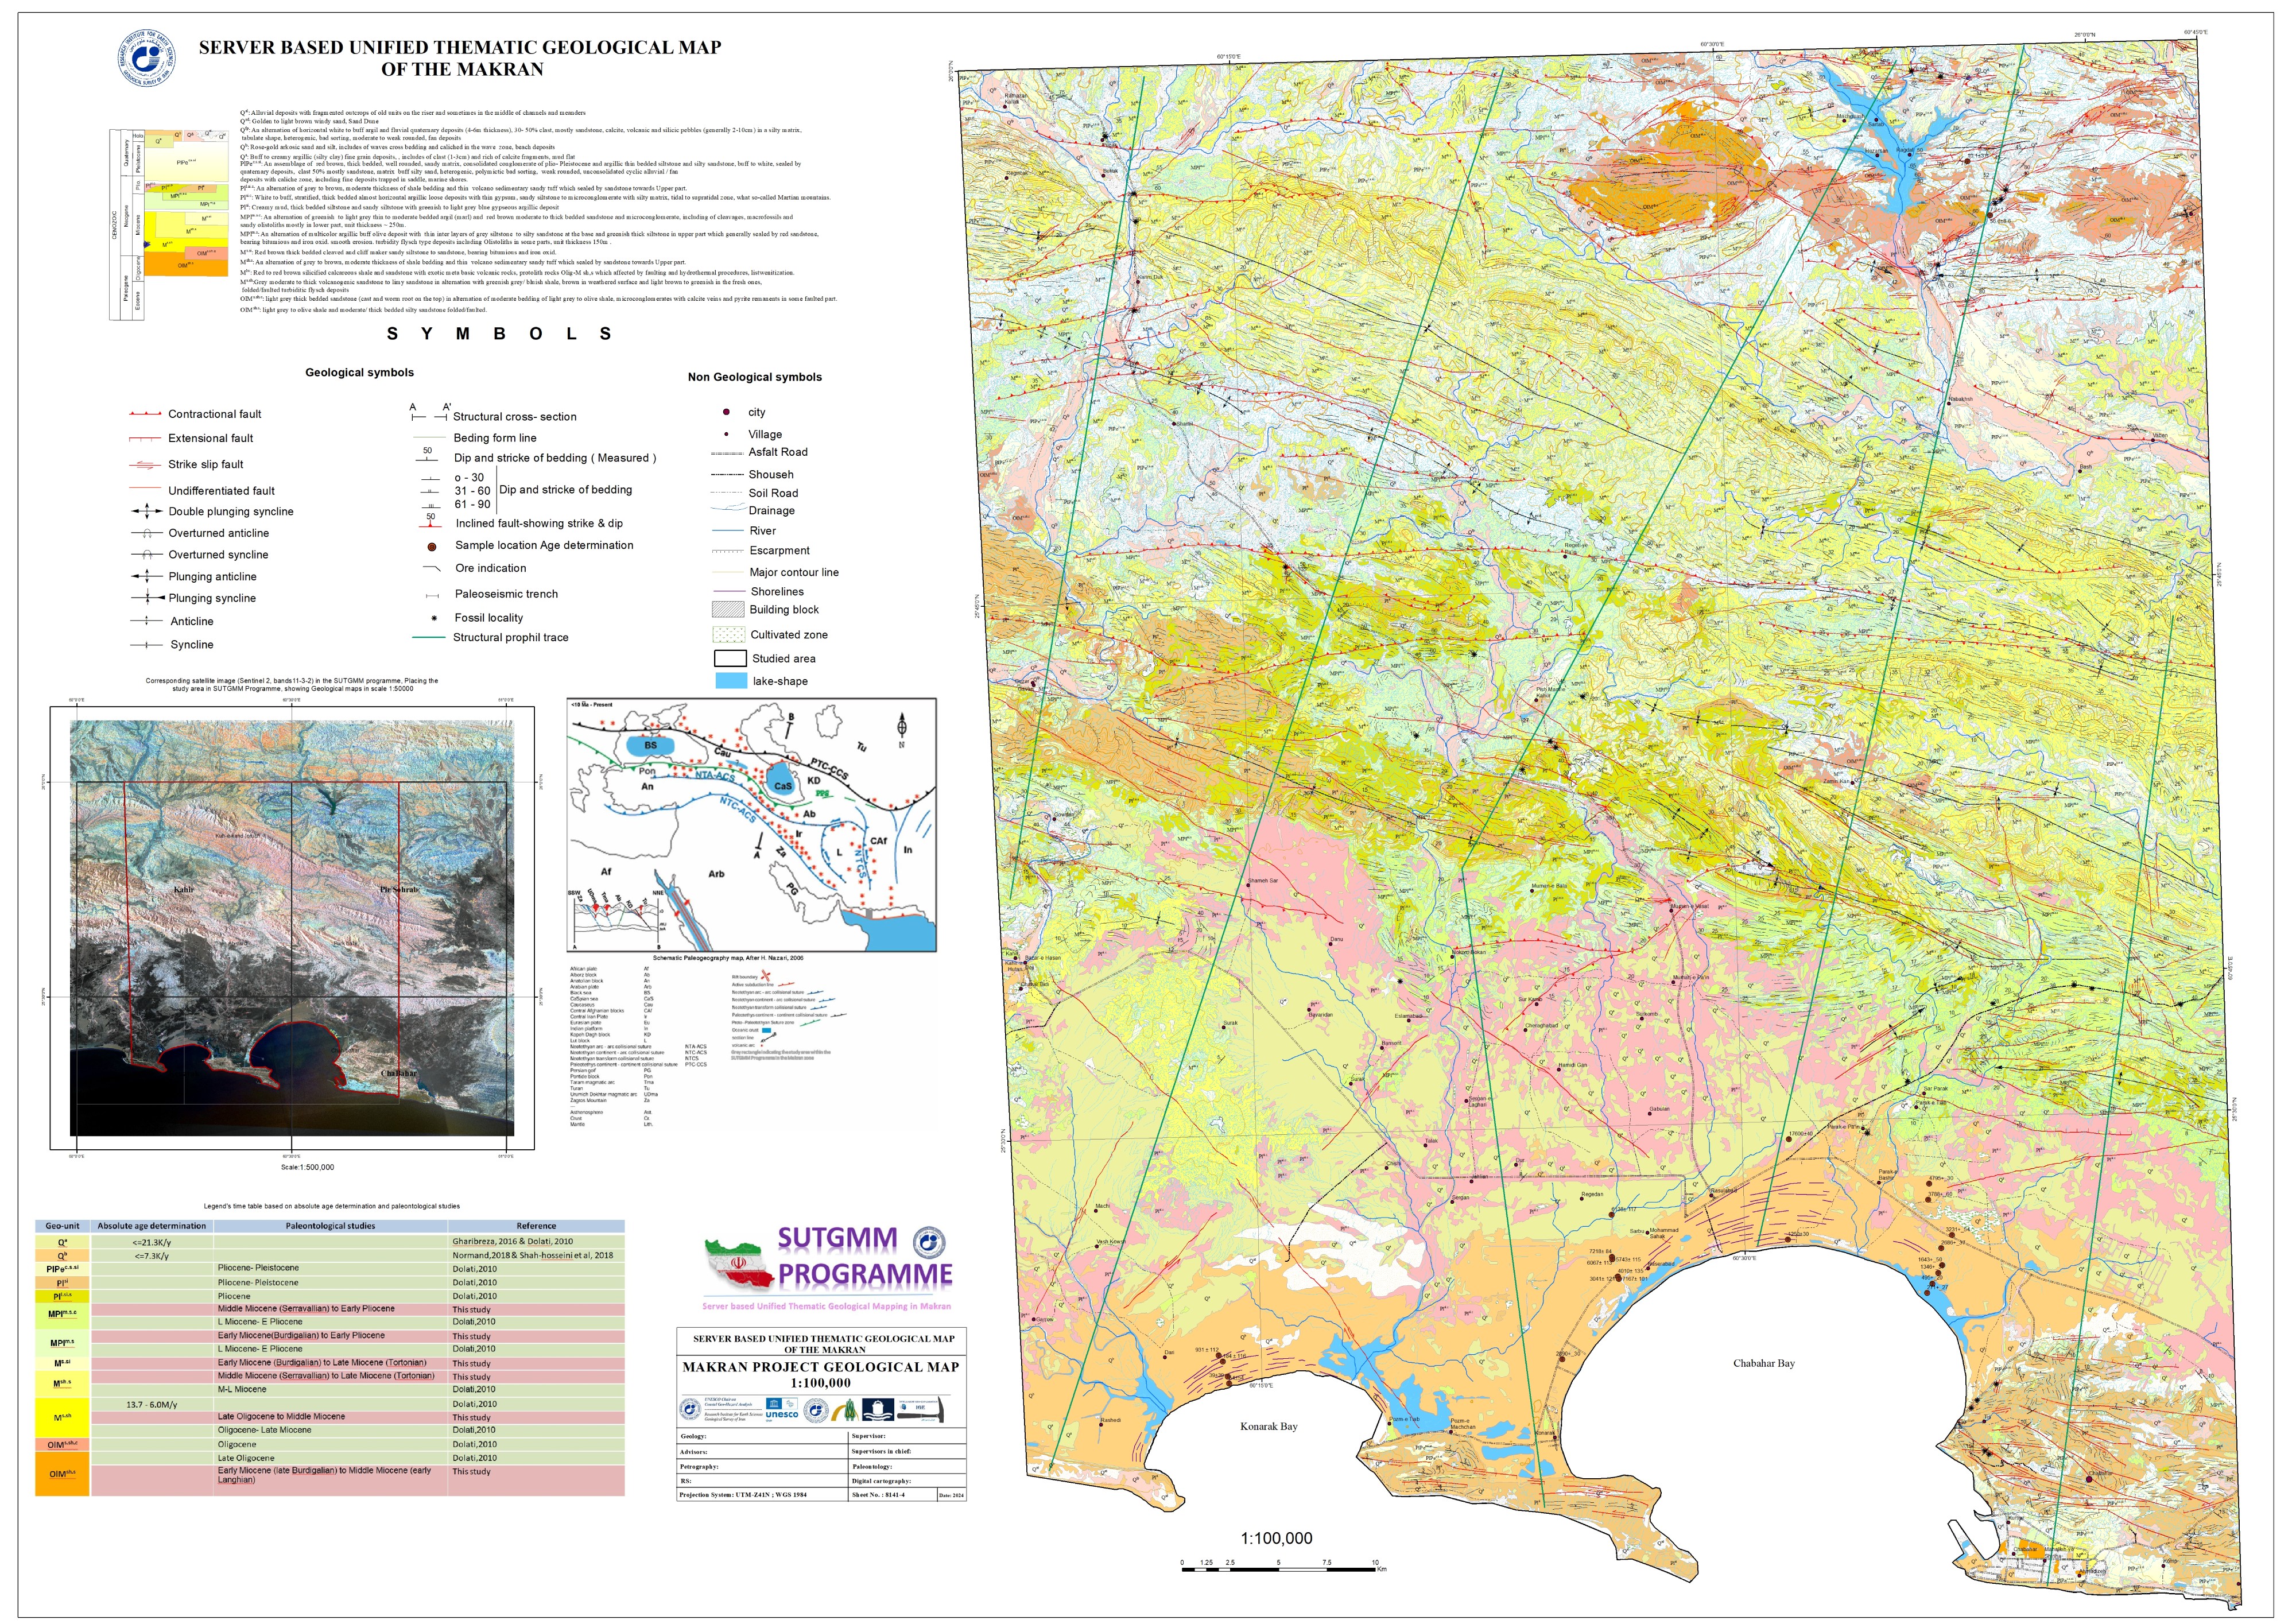Click the 'Geological symbols' heading
Viewport: 2296px width, 1624px height.
pyautogui.click(x=359, y=372)
